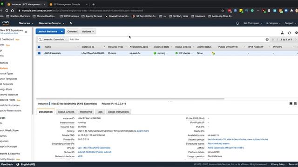Image resolution: width=298 pixels, height=167 pixels.
Task: Open the AWS Essentials AMI link
Action: pos(226,148)
